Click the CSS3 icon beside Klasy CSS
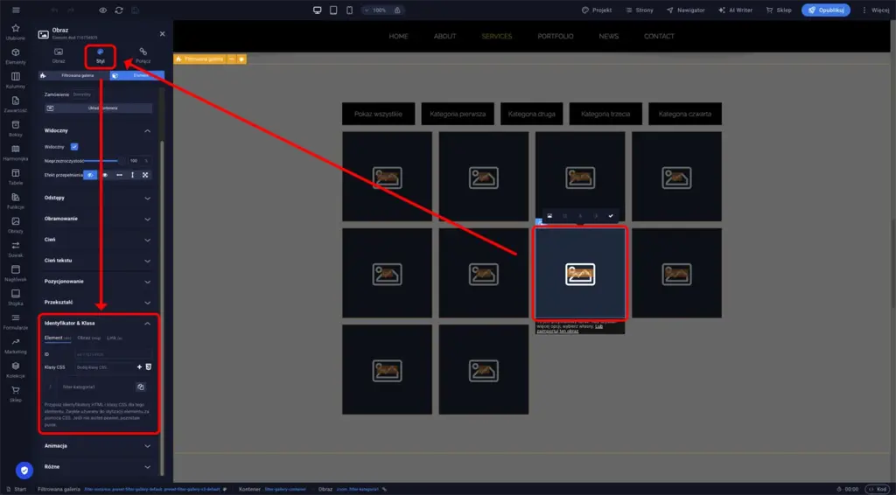 point(149,366)
